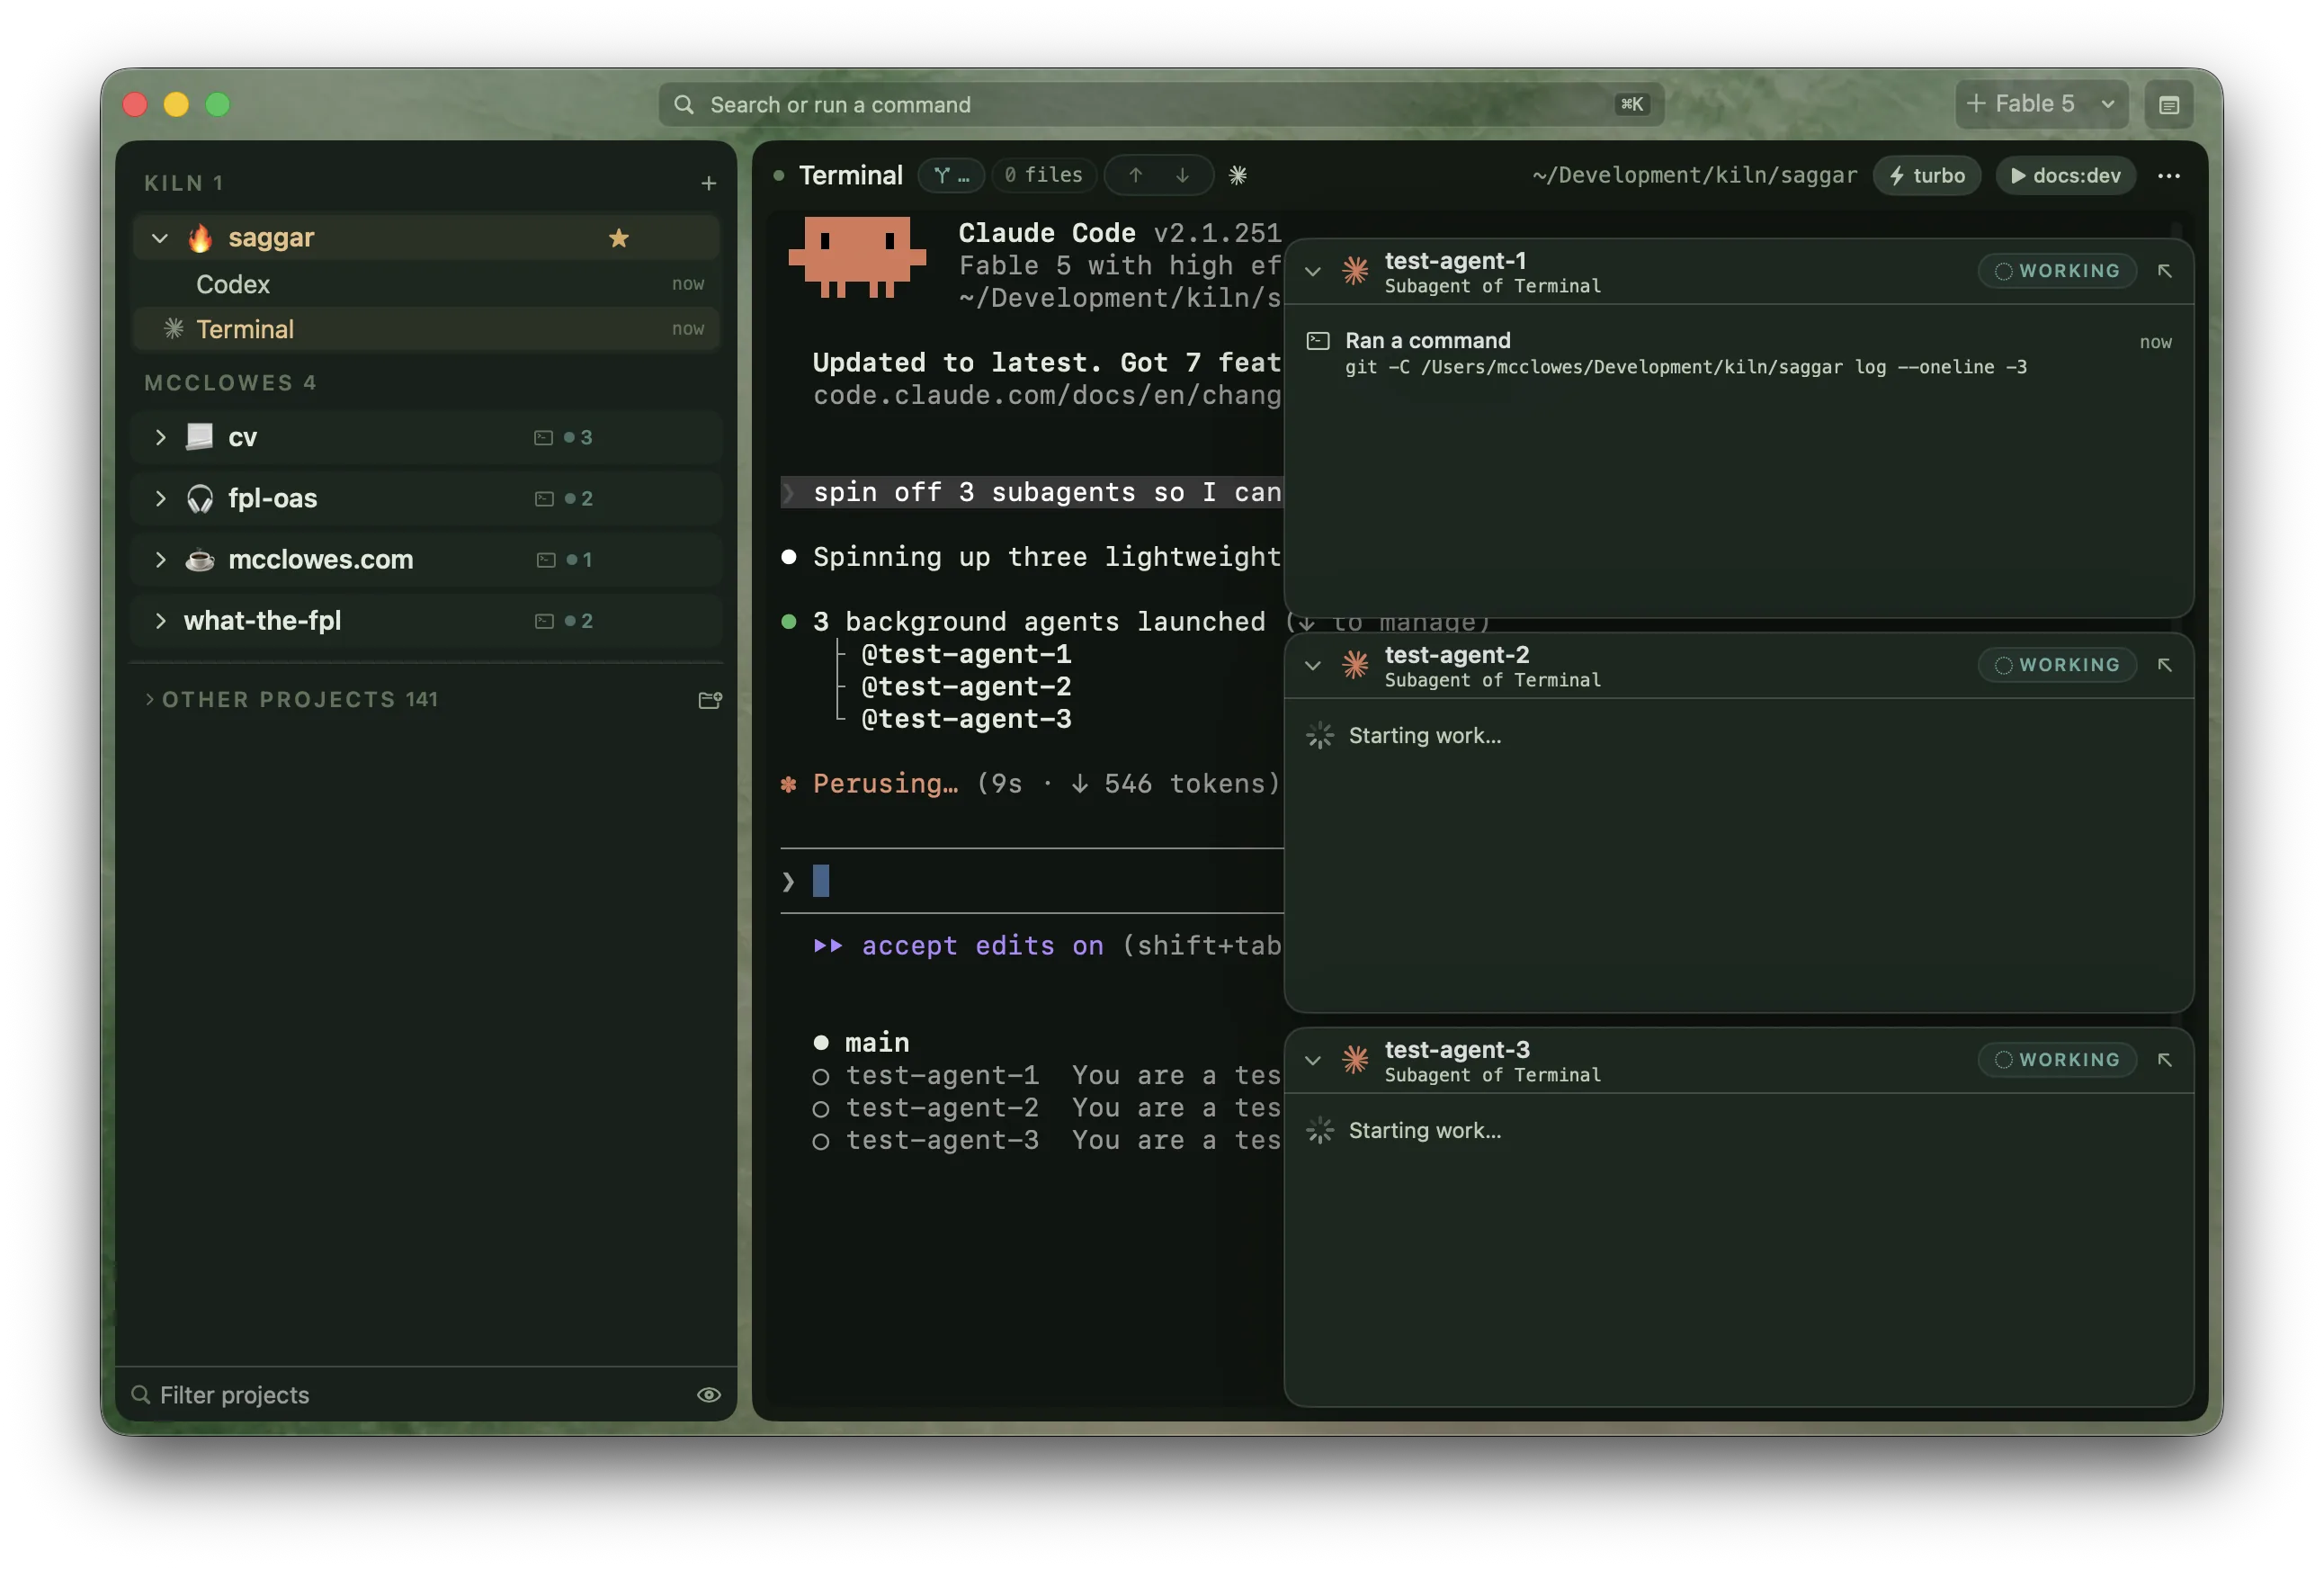The height and width of the screenshot is (1569, 2324).
Task: Pop out test-agent-1 with arrow icon
Action: coord(2164,271)
